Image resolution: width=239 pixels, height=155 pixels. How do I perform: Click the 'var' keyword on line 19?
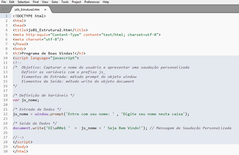[x=16, y=100]
